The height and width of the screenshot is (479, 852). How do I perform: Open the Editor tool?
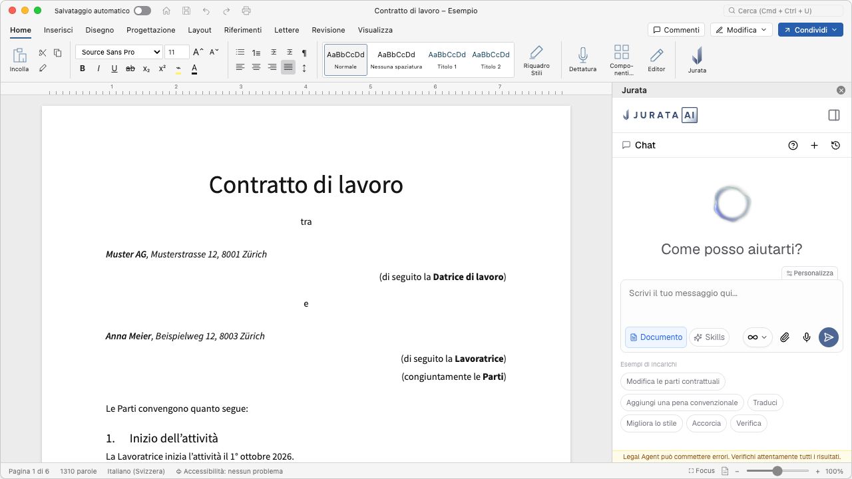point(656,60)
